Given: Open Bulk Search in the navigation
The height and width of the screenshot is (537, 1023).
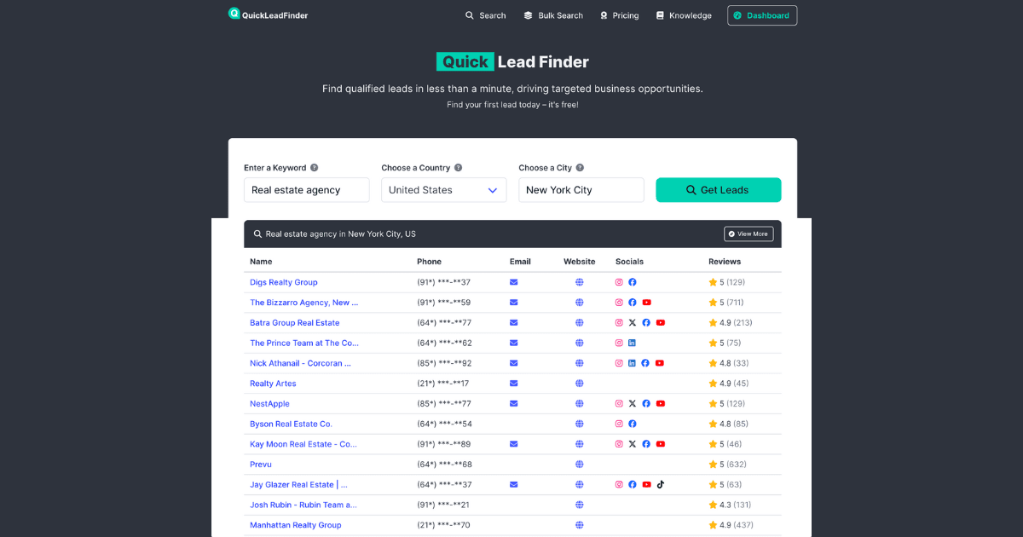Looking at the screenshot, I should click(x=553, y=15).
